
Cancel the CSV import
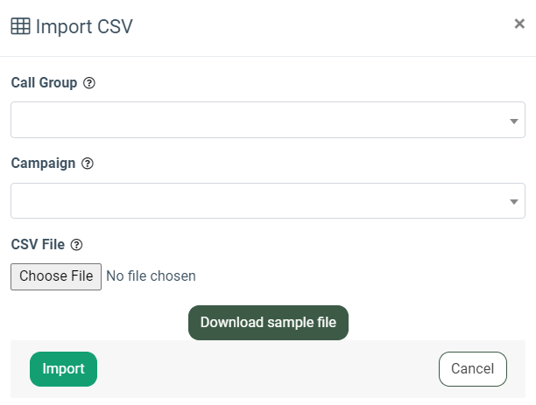point(472,369)
